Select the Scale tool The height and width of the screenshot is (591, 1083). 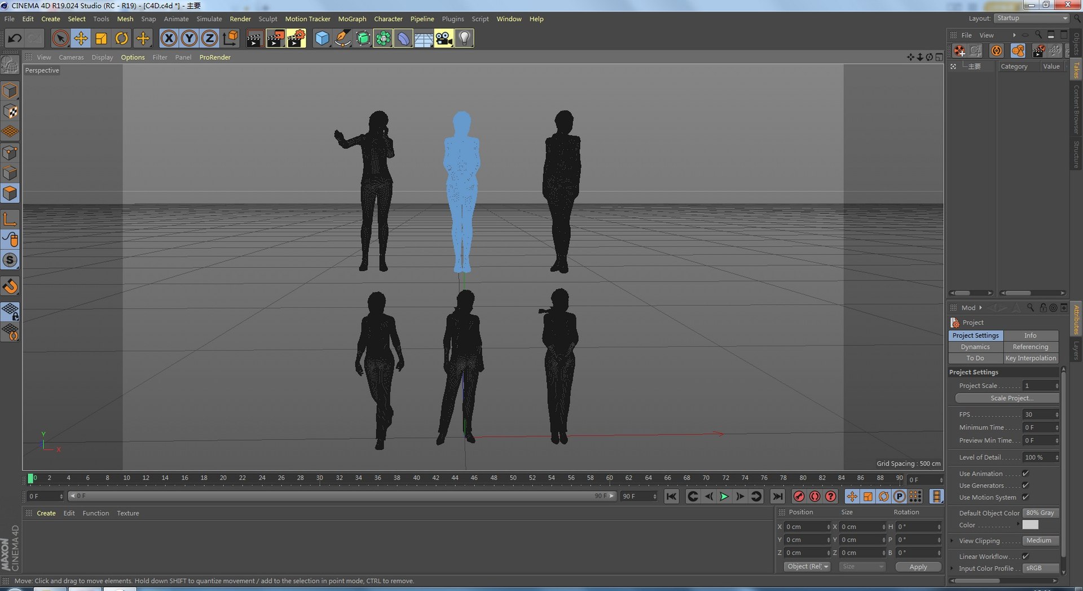coord(101,38)
